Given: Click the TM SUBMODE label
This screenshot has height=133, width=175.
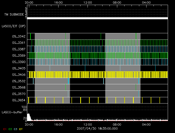Looking at the screenshot, I should [x=14, y=14].
